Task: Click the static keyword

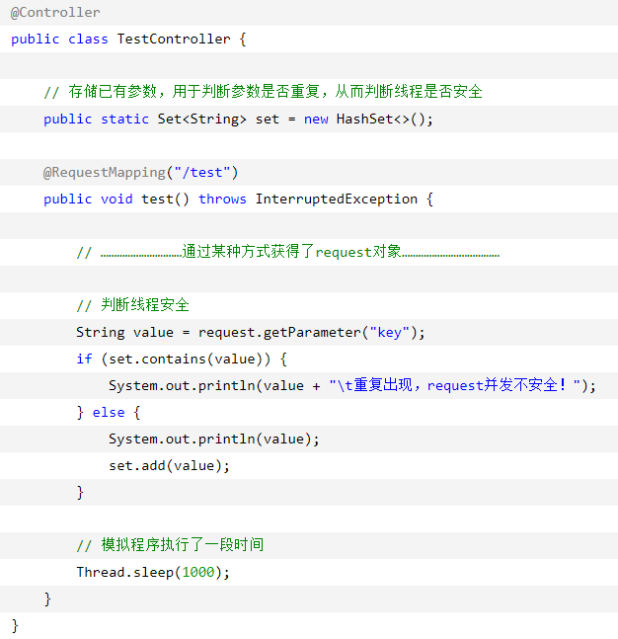Action: click(x=124, y=119)
